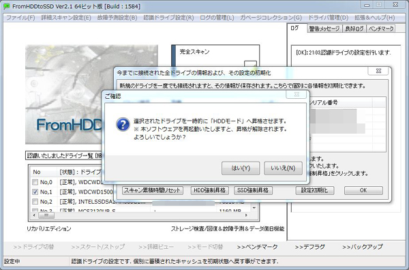The width and height of the screenshot is (409, 270).
Task: Open the ガベージコレクション(G) menu
Action: coord(271,18)
